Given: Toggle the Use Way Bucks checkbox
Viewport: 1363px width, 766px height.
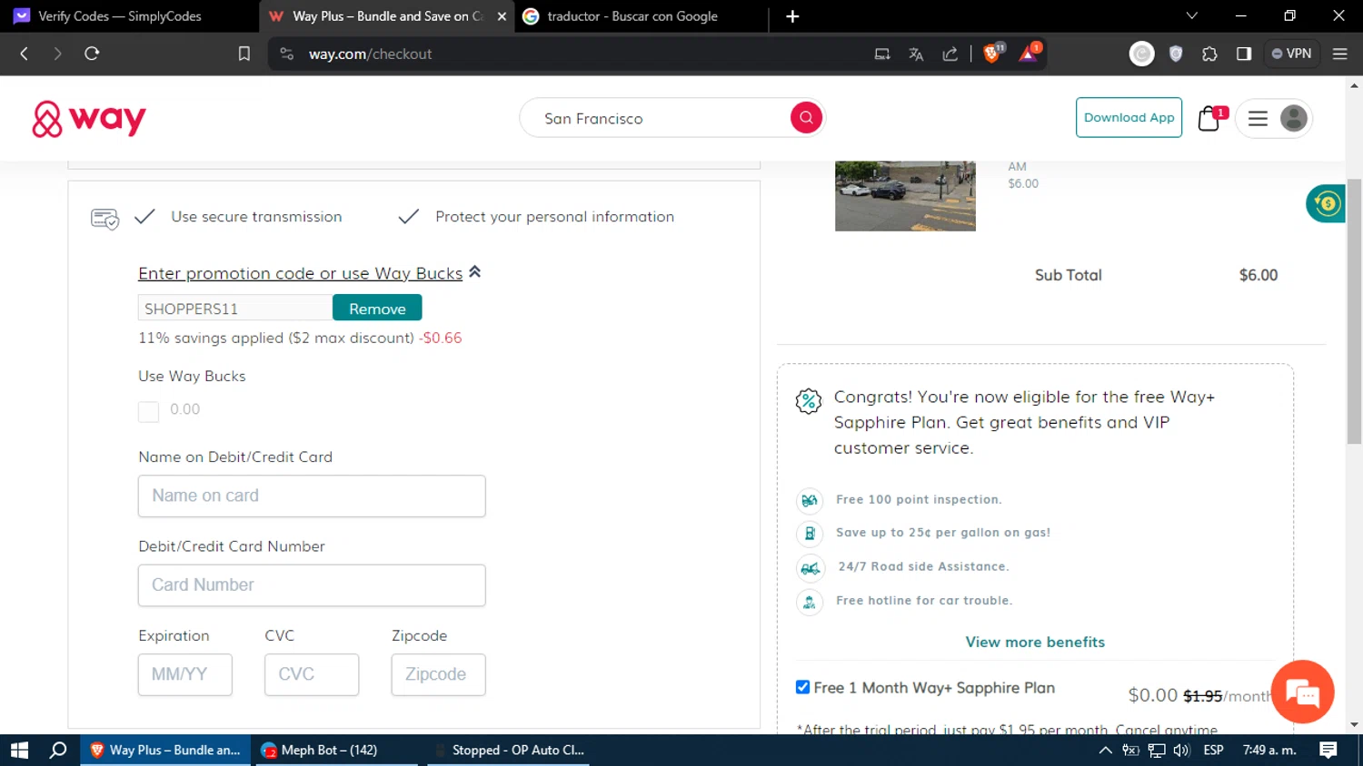Looking at the screenshot, I should (x=148, y=411).
